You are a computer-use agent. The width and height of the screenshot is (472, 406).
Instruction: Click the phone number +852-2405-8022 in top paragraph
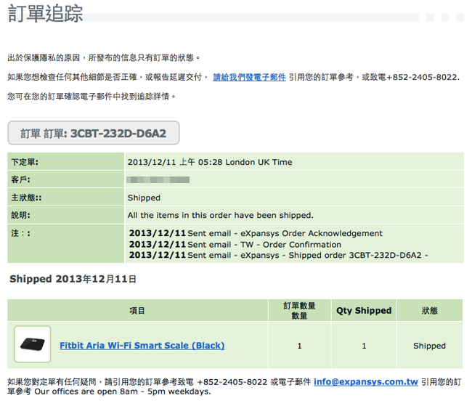[423, 78]
